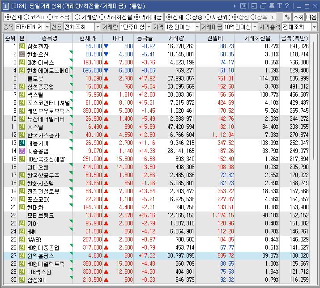Open font settings with the T icon
320x288 pixels.
tap(279, 6)
